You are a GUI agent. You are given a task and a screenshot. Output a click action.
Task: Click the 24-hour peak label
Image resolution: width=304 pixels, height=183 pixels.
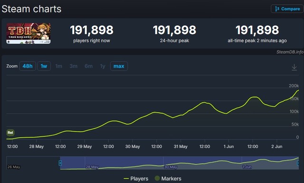coord(174,40)
